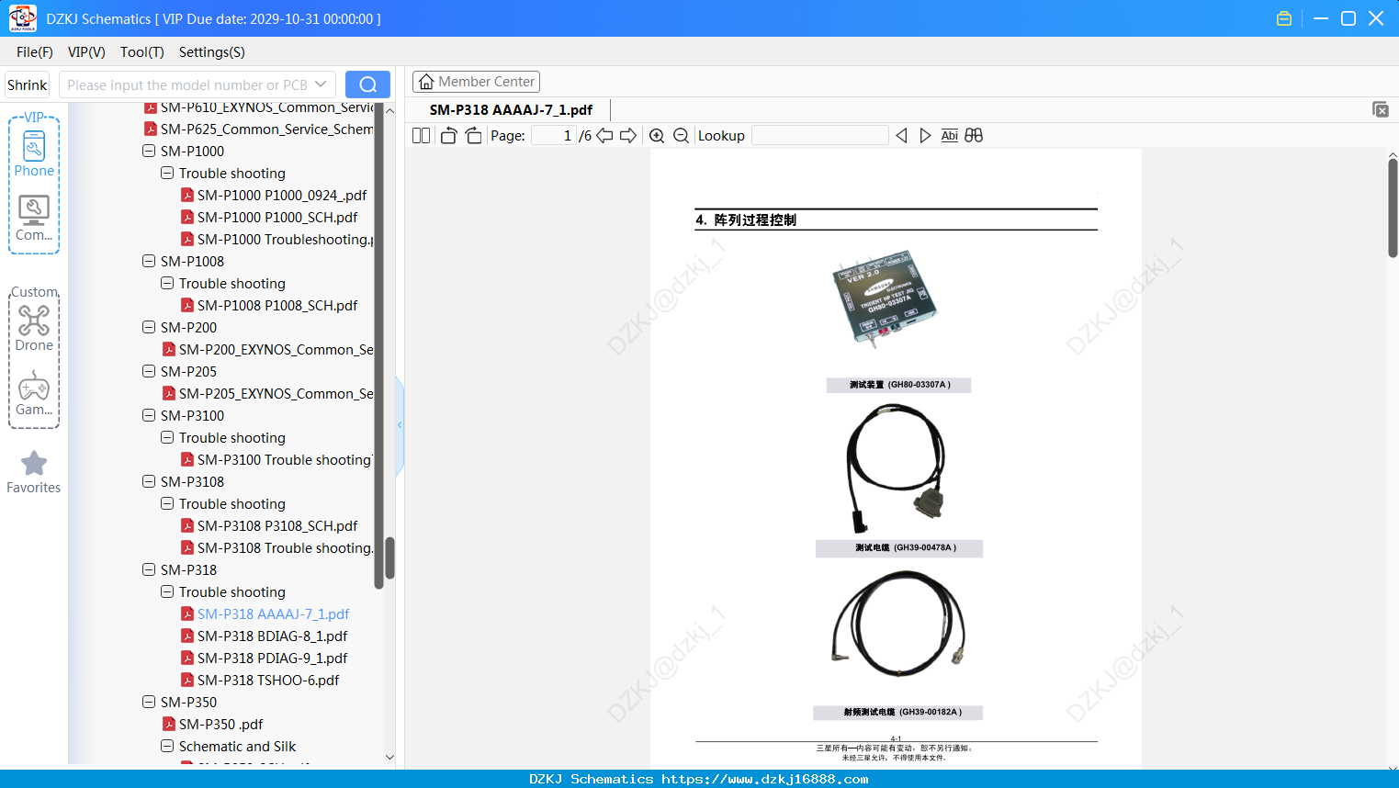1399x788 pixels.
Task: Collapse the SM-P318 tree node
Action: (x=149, y=569)
